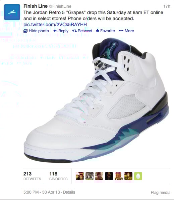Screen dimensions: 174x200
Task: Click the Reply arrow icon
Action: (55, 31)
